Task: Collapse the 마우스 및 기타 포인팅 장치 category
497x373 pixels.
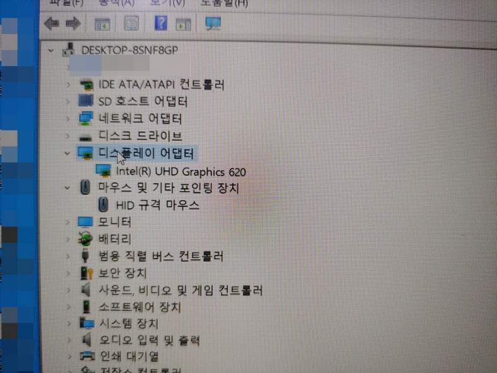Action: [x=67, y=187]
